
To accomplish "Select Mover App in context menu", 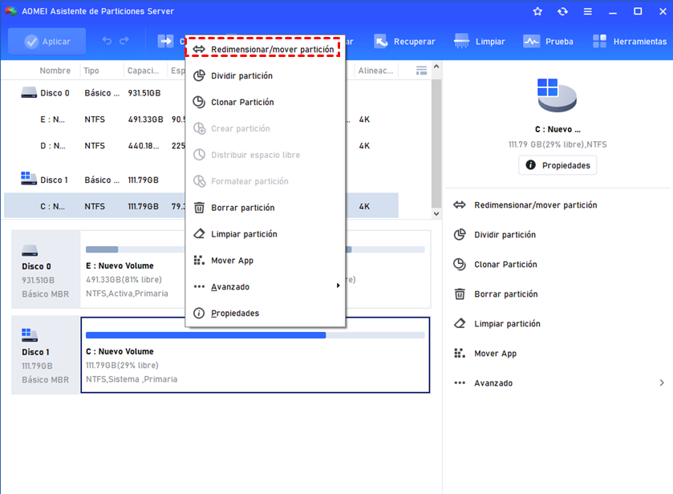I will click(x=266, y=261).
